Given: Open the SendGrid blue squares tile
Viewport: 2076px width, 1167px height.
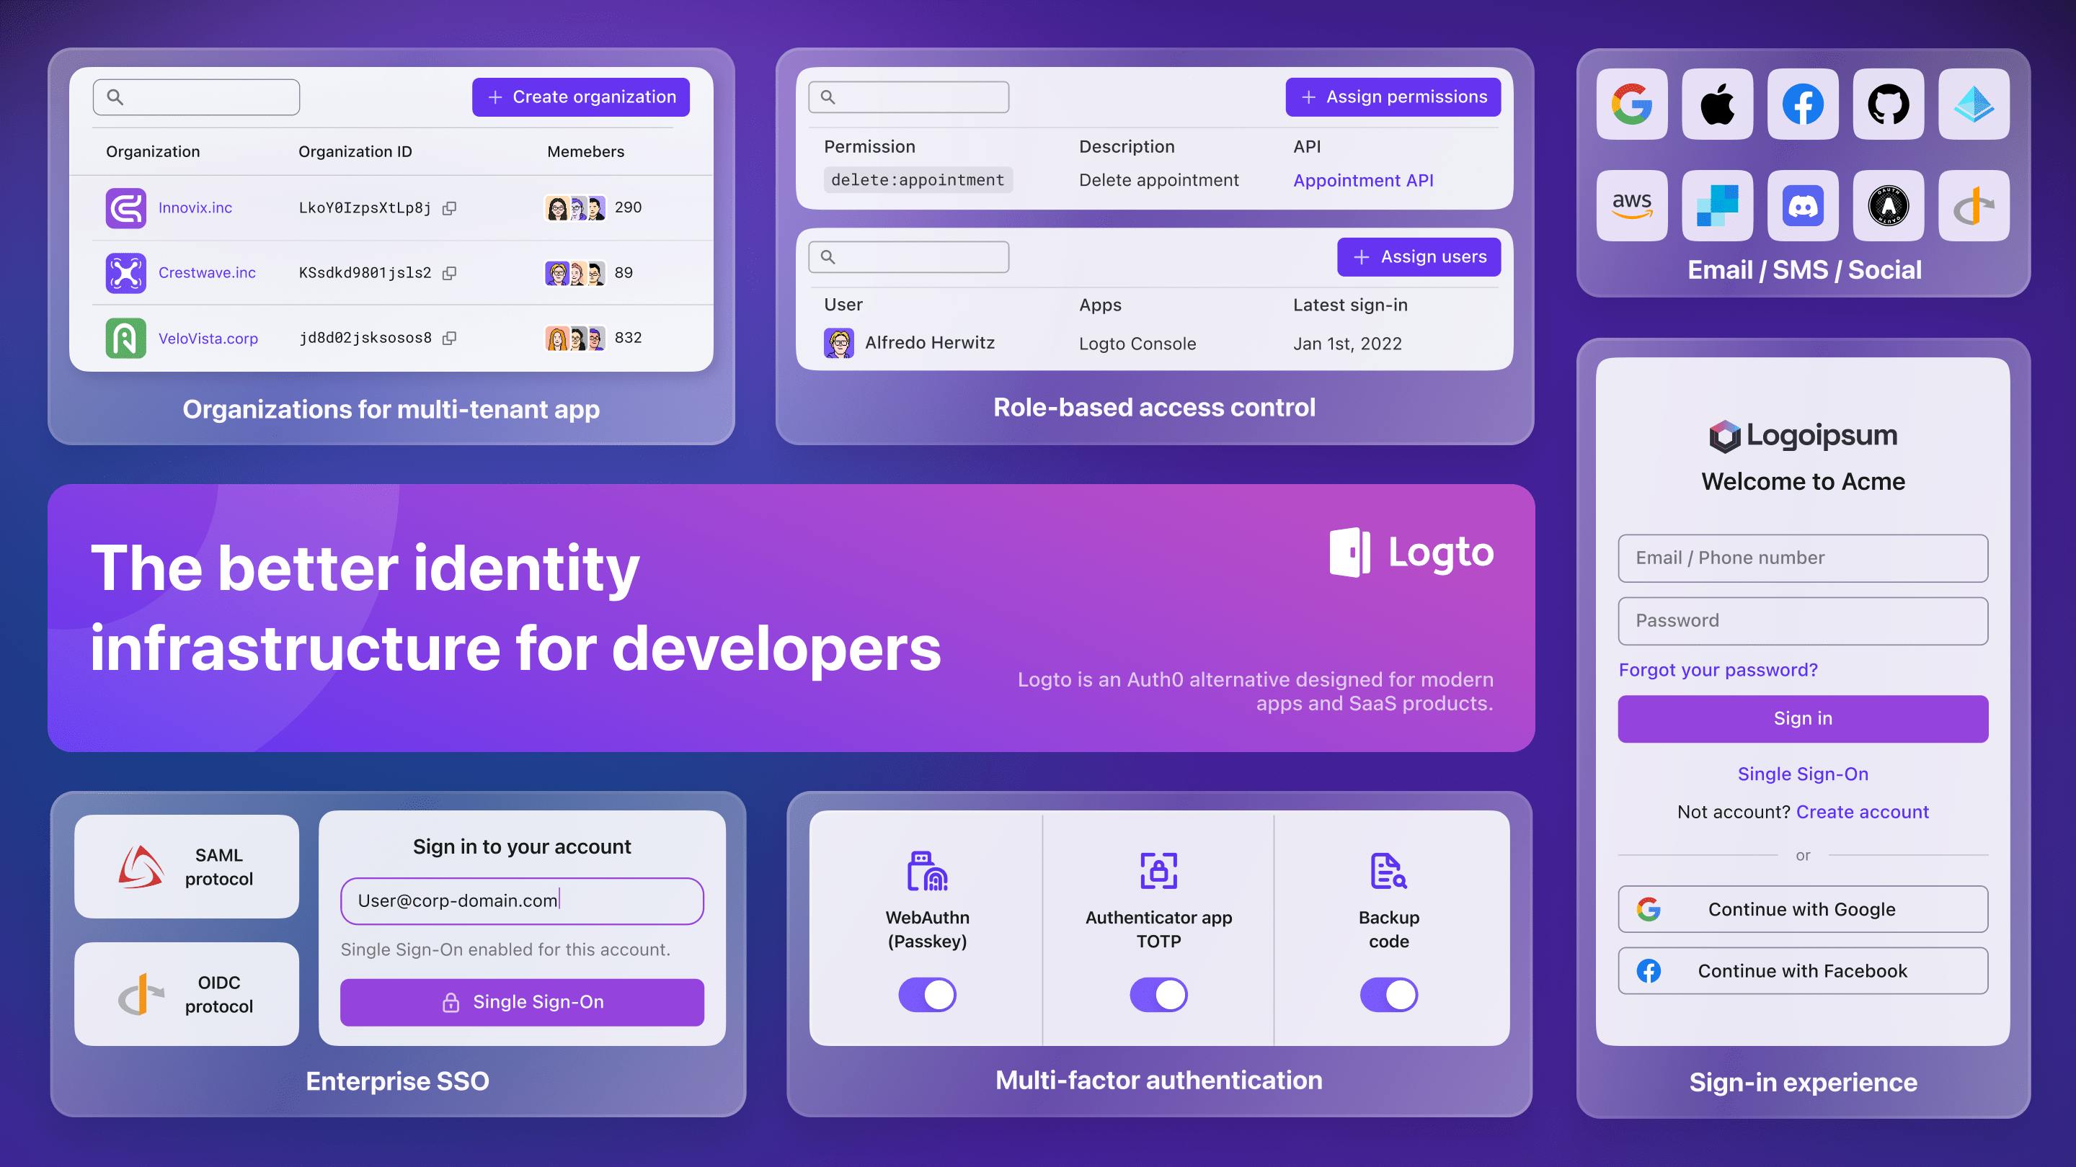Looking at the screenshot, I should [1717, 205].
